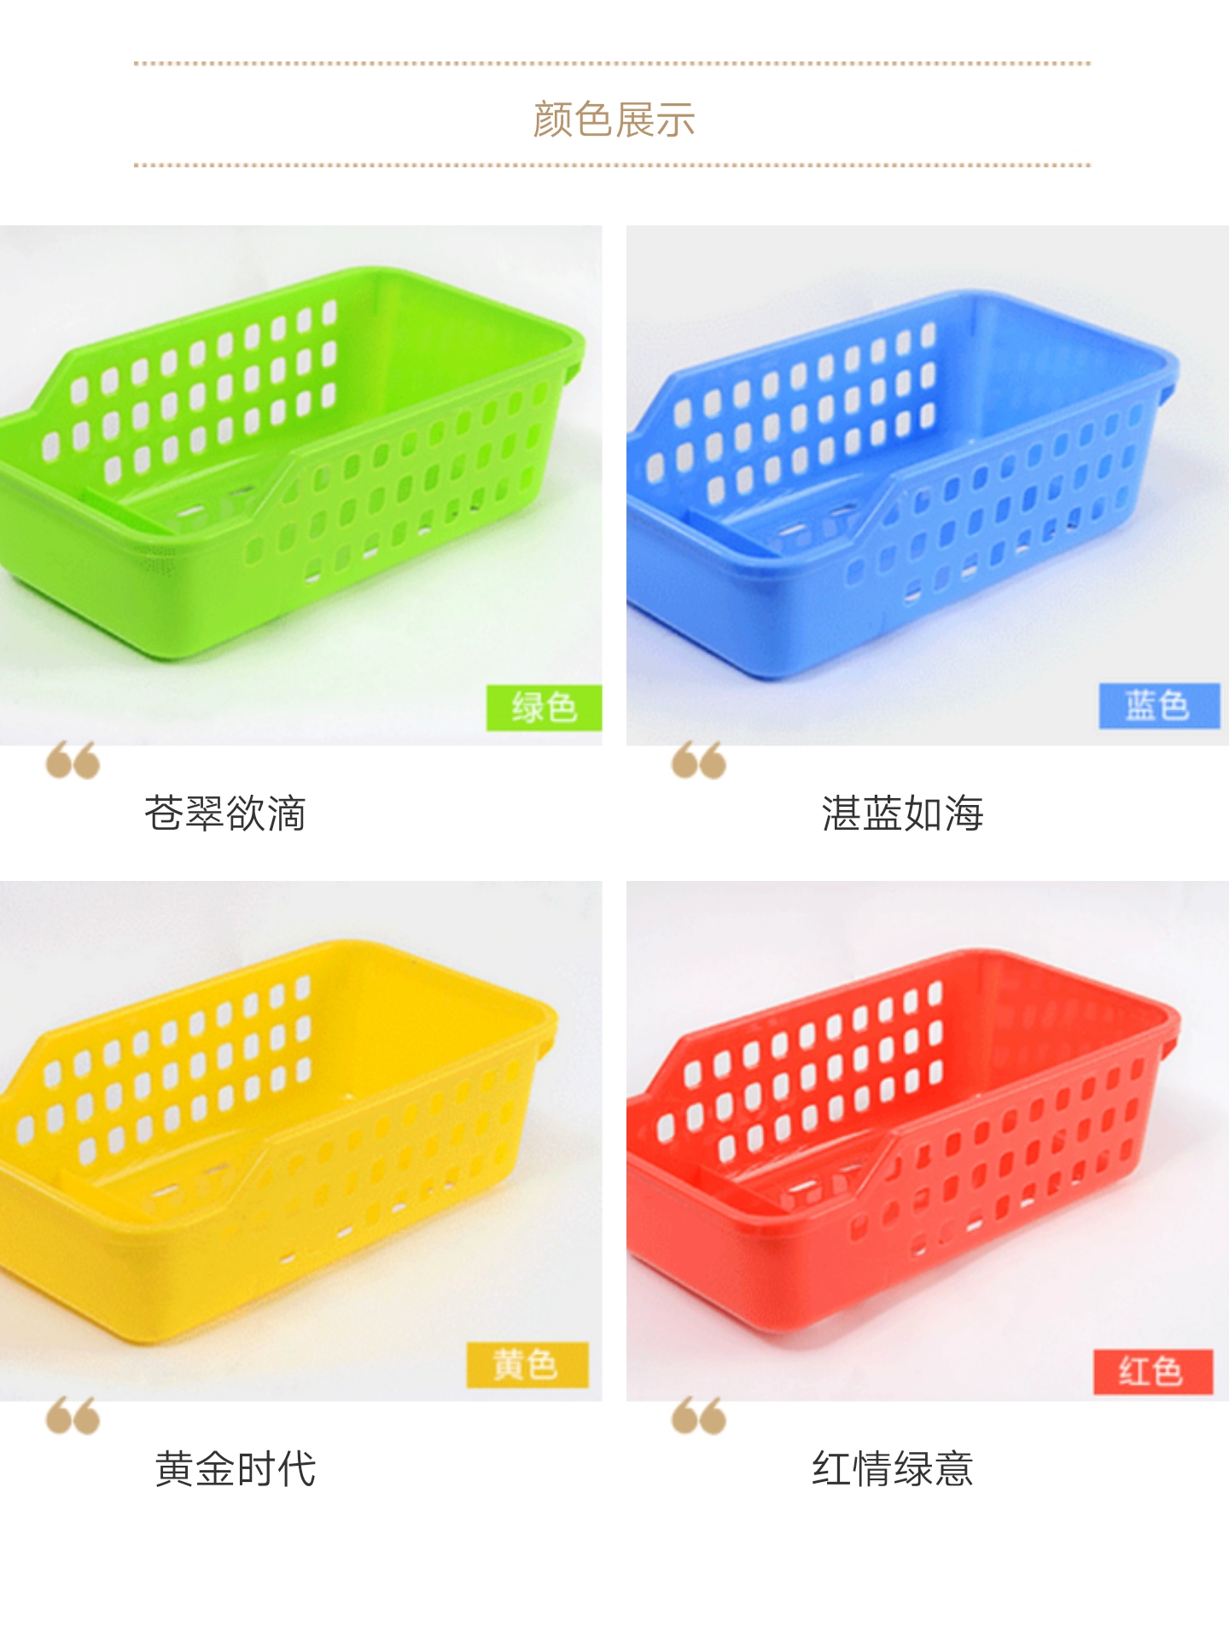Open the yellow basket product image
The image size is (1229, 1639).
click(x=300, y=1140)
